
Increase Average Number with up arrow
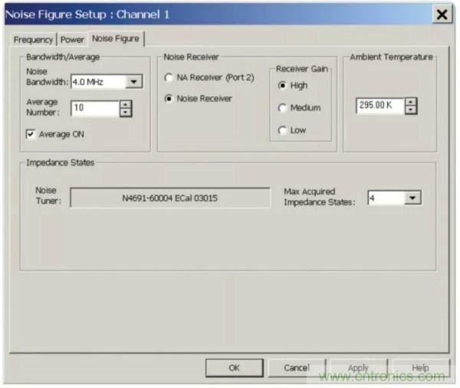pos(126,105)
